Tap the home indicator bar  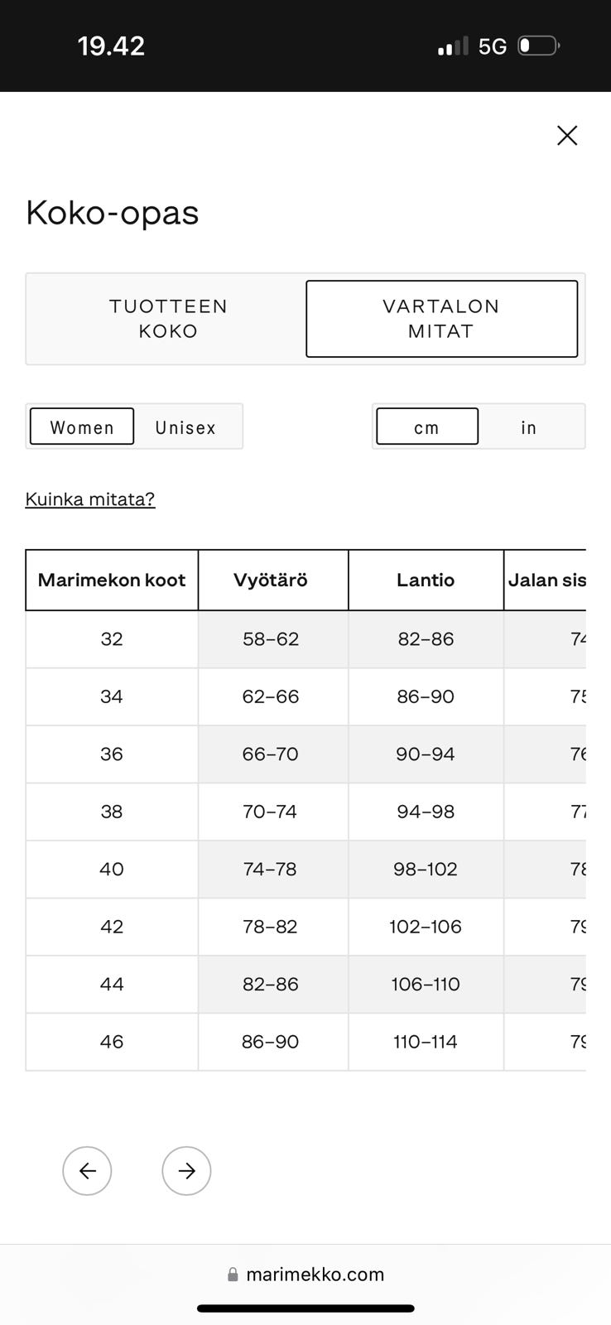(x=305, y=1308)
